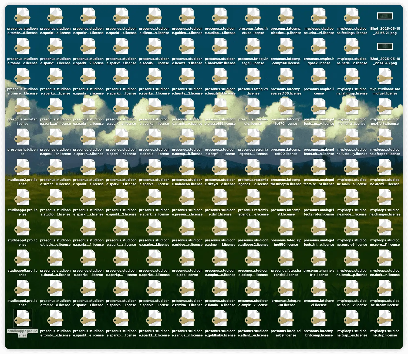Select the iShot 22.56.21 screenshot thumbnail
Viewport: 408px width, 354px height.
385,16
